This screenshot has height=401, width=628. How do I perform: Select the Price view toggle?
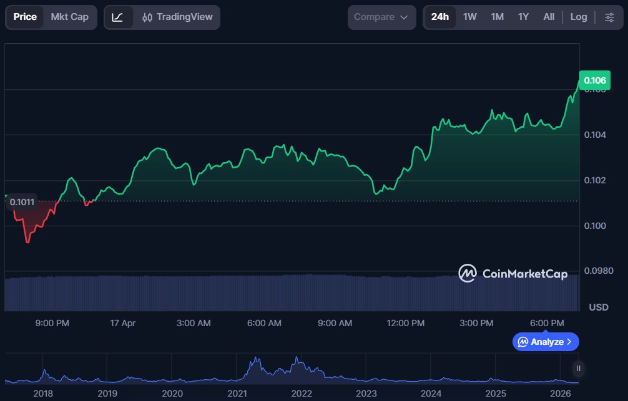[x=25, y=17]
